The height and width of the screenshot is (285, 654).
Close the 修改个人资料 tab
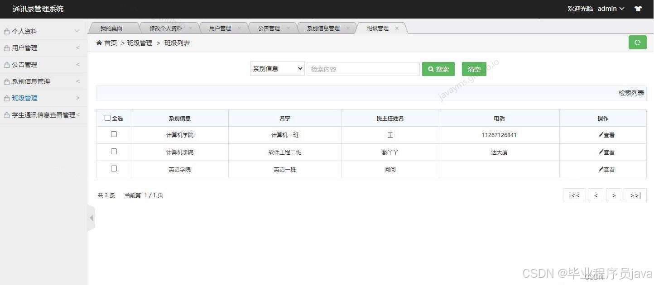click(190, 28)
